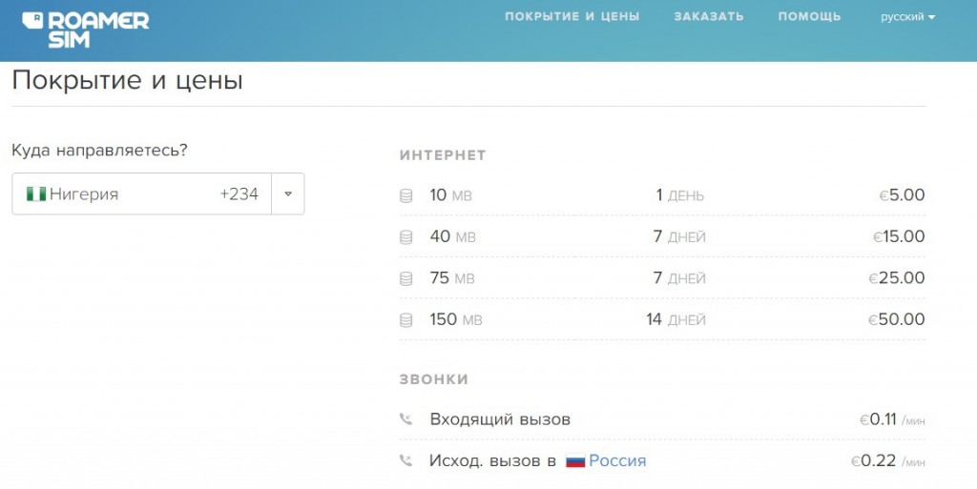Click the Russia flag icon
The width and height of the screenshot is (977, 489).
tap(575, 461)
